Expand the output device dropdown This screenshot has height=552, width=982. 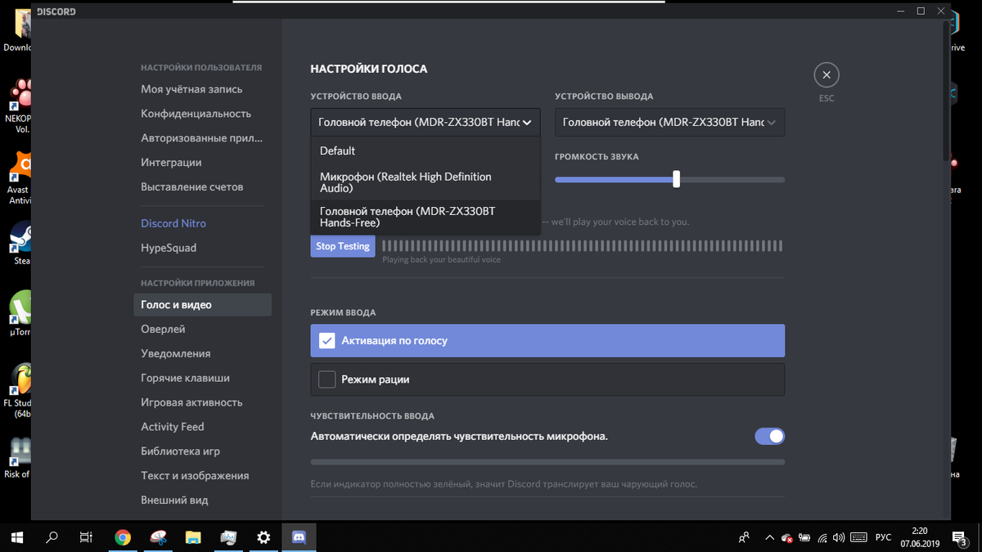click(x=669, y=122)
